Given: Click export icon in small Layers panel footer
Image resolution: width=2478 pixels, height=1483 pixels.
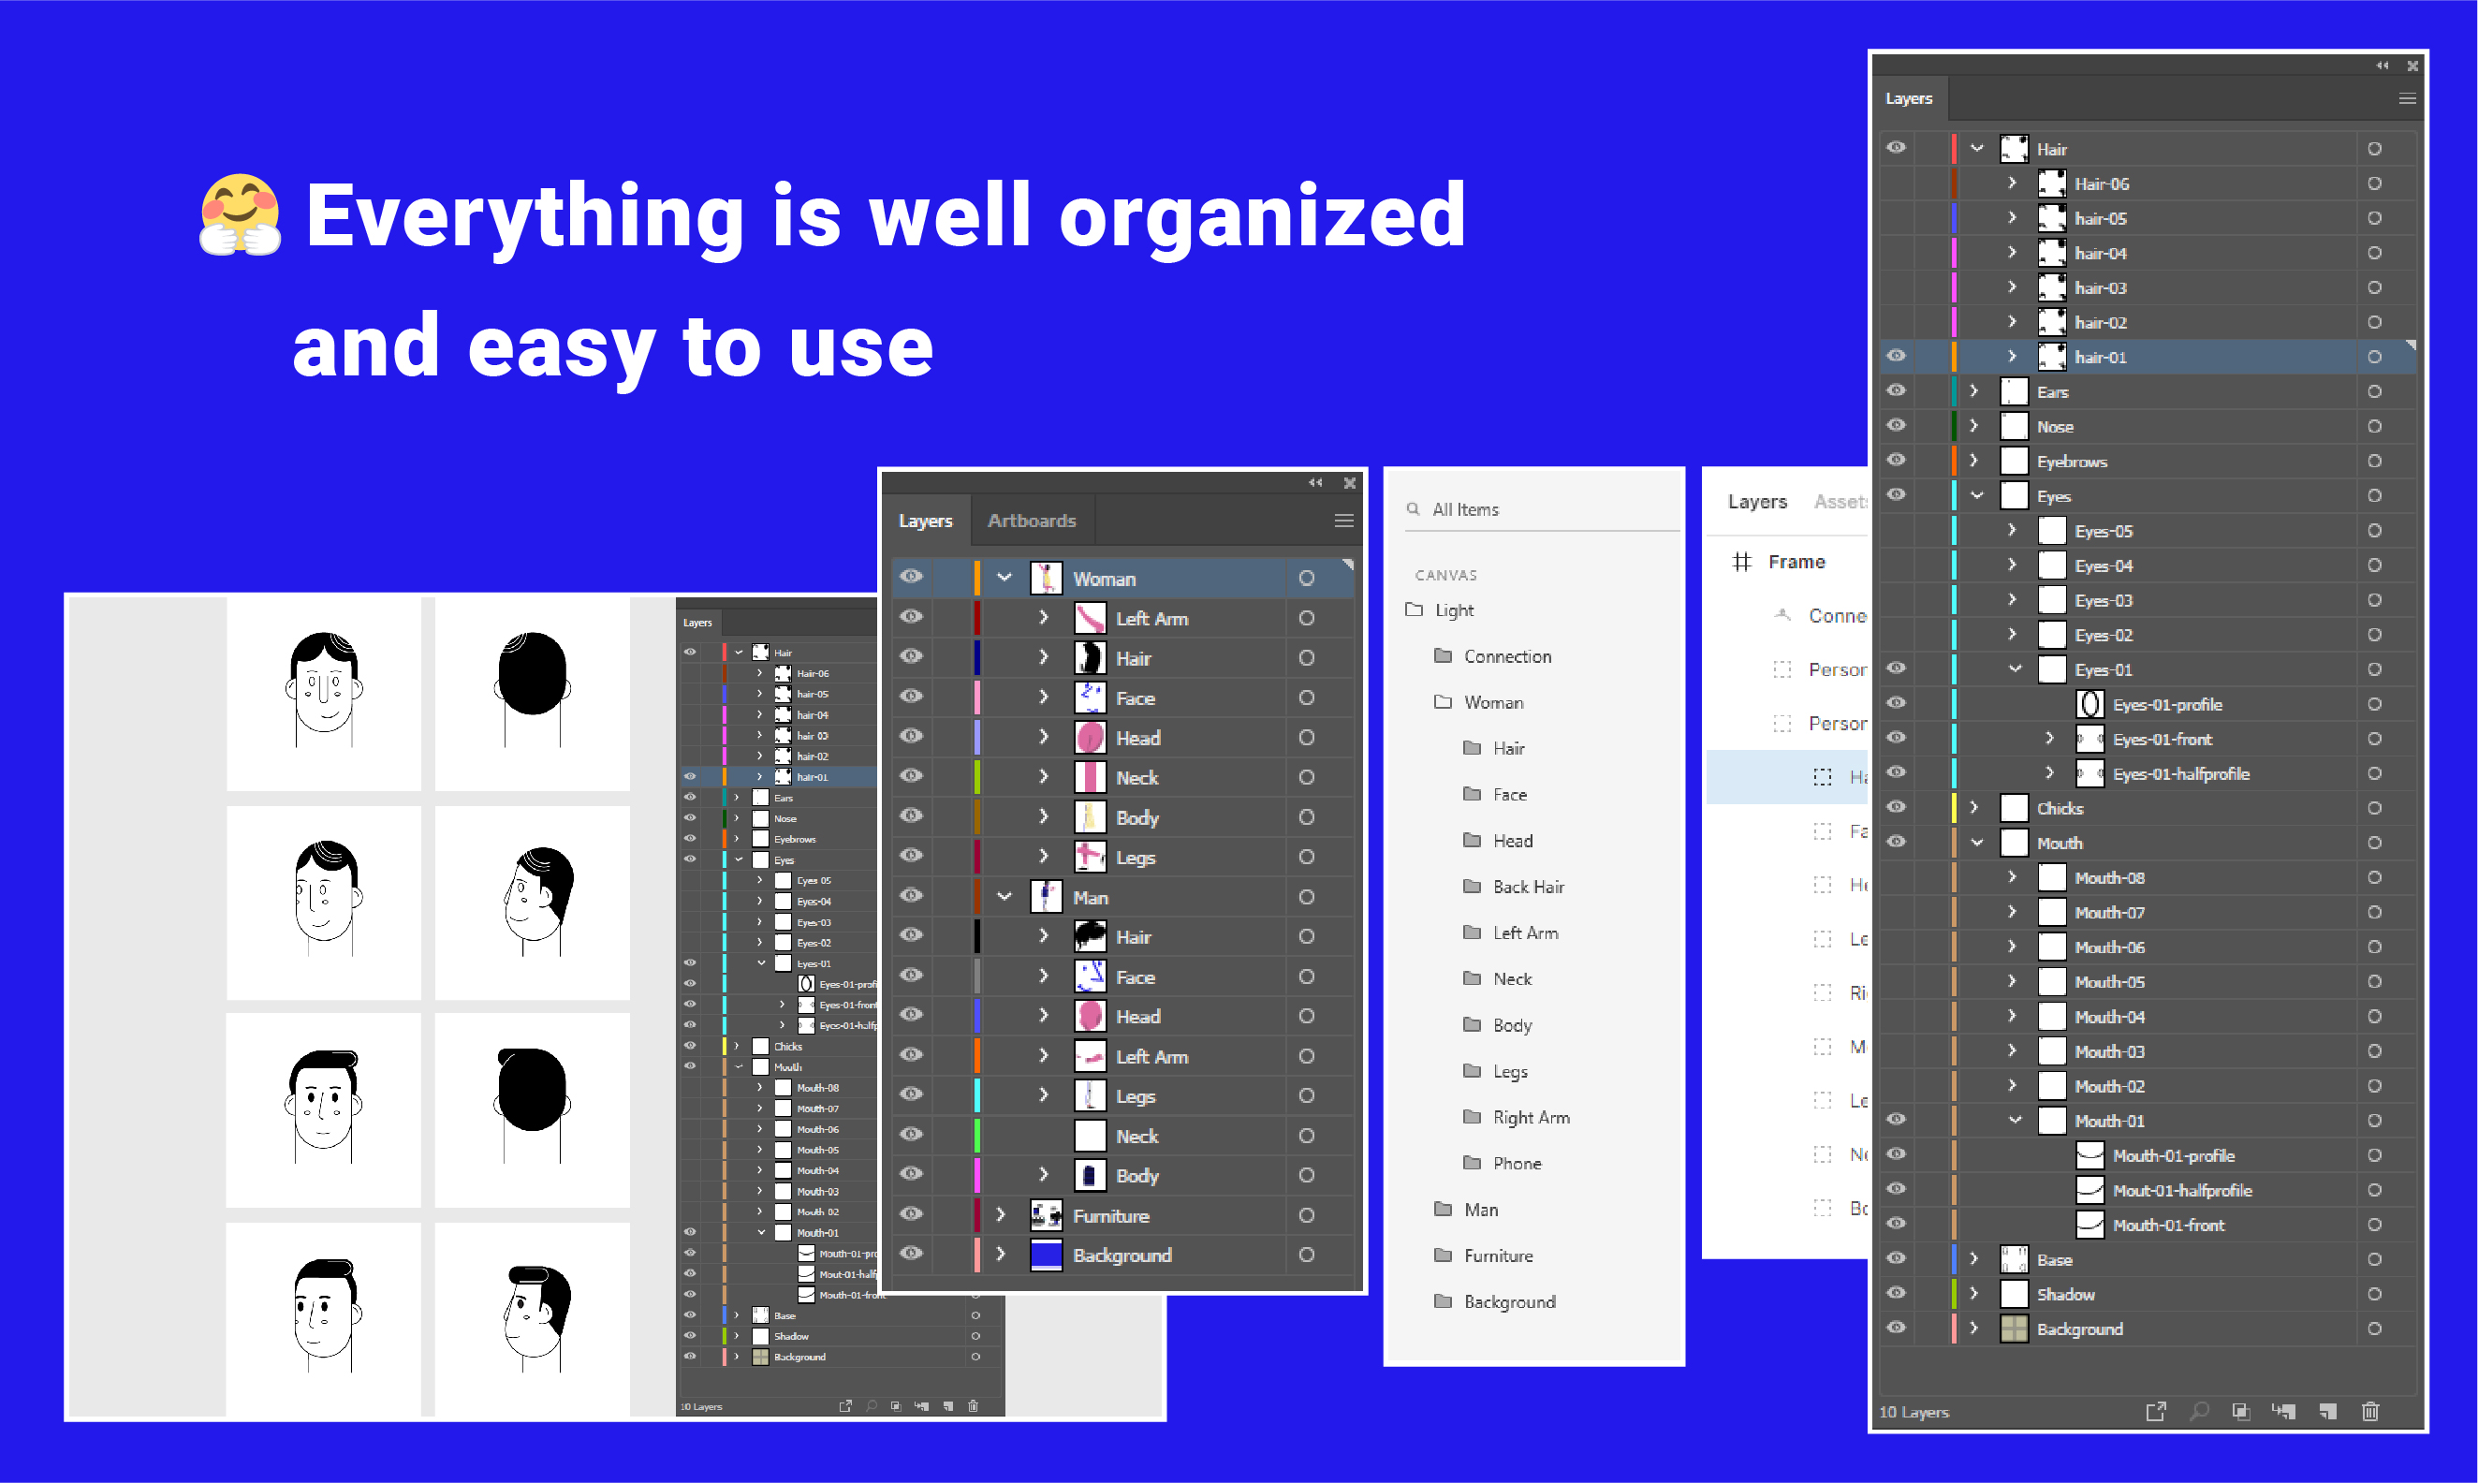Looking at the screenshot, I should [845, 1406].
